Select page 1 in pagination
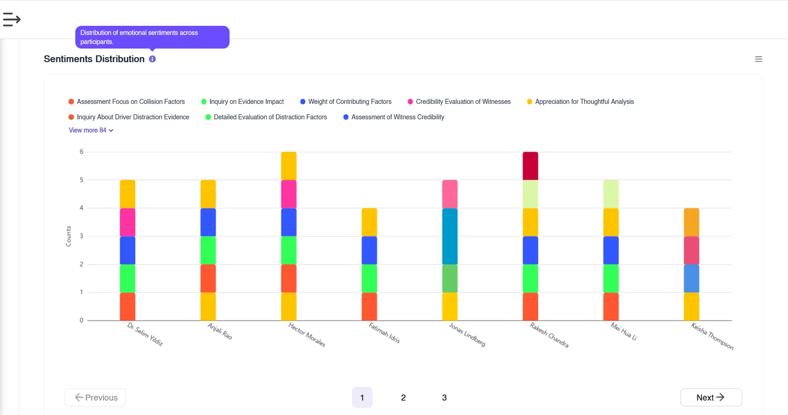This screenshot has height=415, width=788. tap(362, 397)
